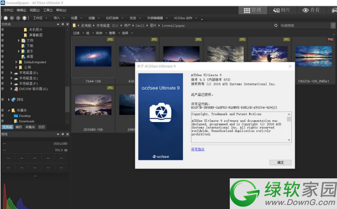
Task: Open the 排序 (Sort) dropdown
Action: pos(99,33)
